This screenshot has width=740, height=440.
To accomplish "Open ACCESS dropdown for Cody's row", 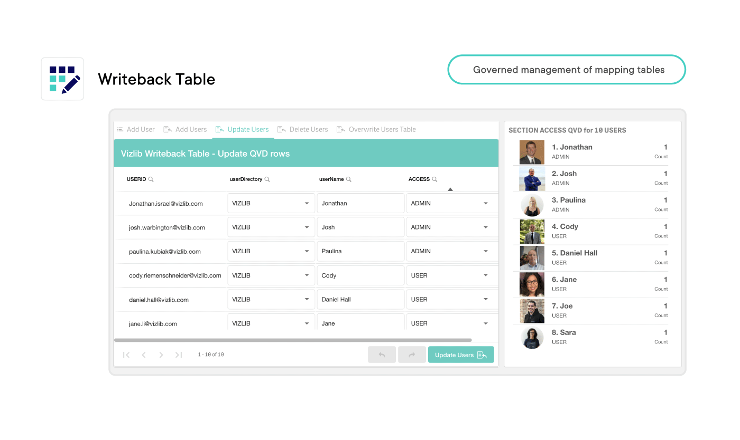I will (x=452, y=275).
